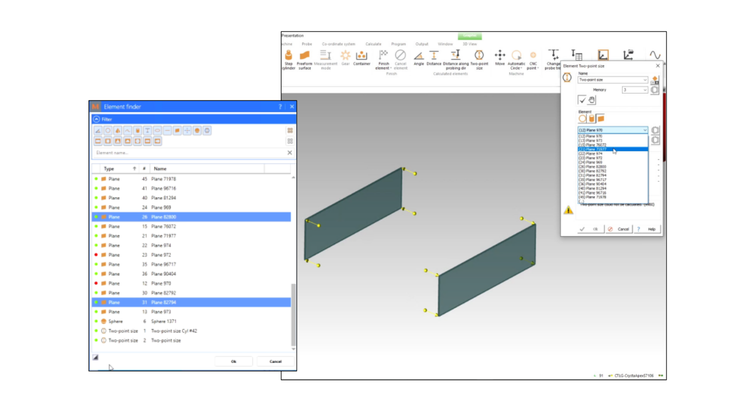The width and height of the screenshot is (747, 408).
Task: Click the Freeform surface tool
Action: [304, 59]
